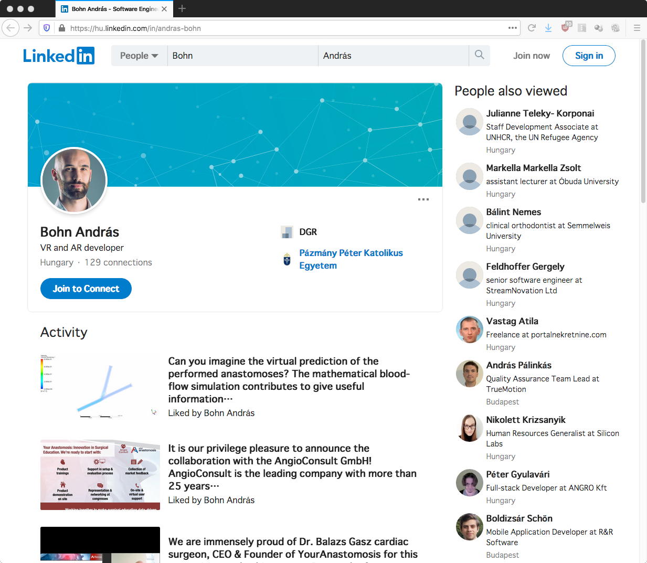
Task: Open the Firefox hamburger menu
Action: click(x=637, y=28)
